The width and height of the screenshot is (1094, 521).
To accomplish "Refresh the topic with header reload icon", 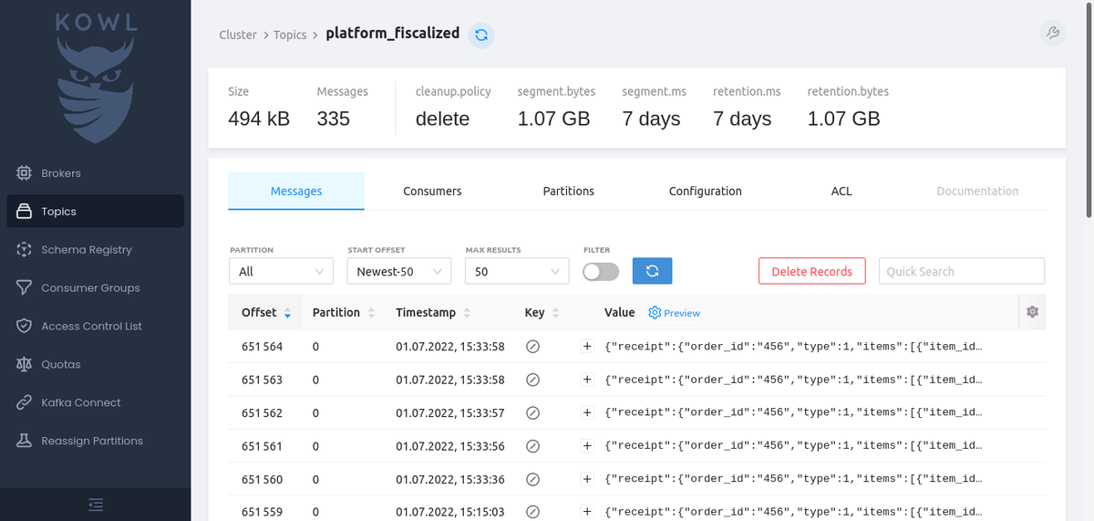I will (x=481, y=35).
